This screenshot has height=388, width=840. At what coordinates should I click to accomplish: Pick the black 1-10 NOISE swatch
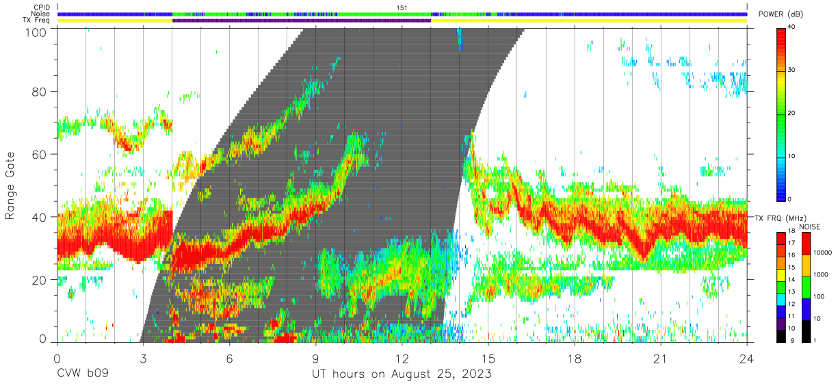805,330
